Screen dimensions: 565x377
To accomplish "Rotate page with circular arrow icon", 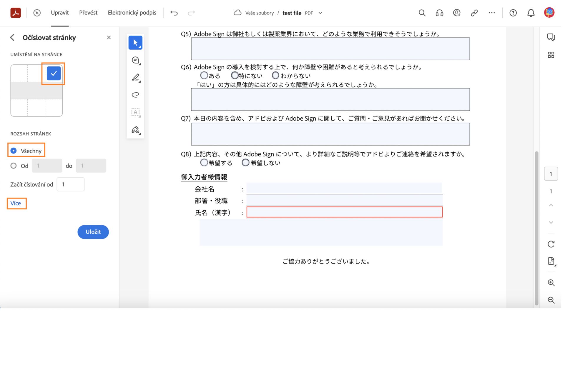I will [x=551, y=244].
